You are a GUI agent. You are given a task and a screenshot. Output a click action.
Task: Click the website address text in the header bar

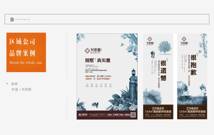tap(23, 19)
